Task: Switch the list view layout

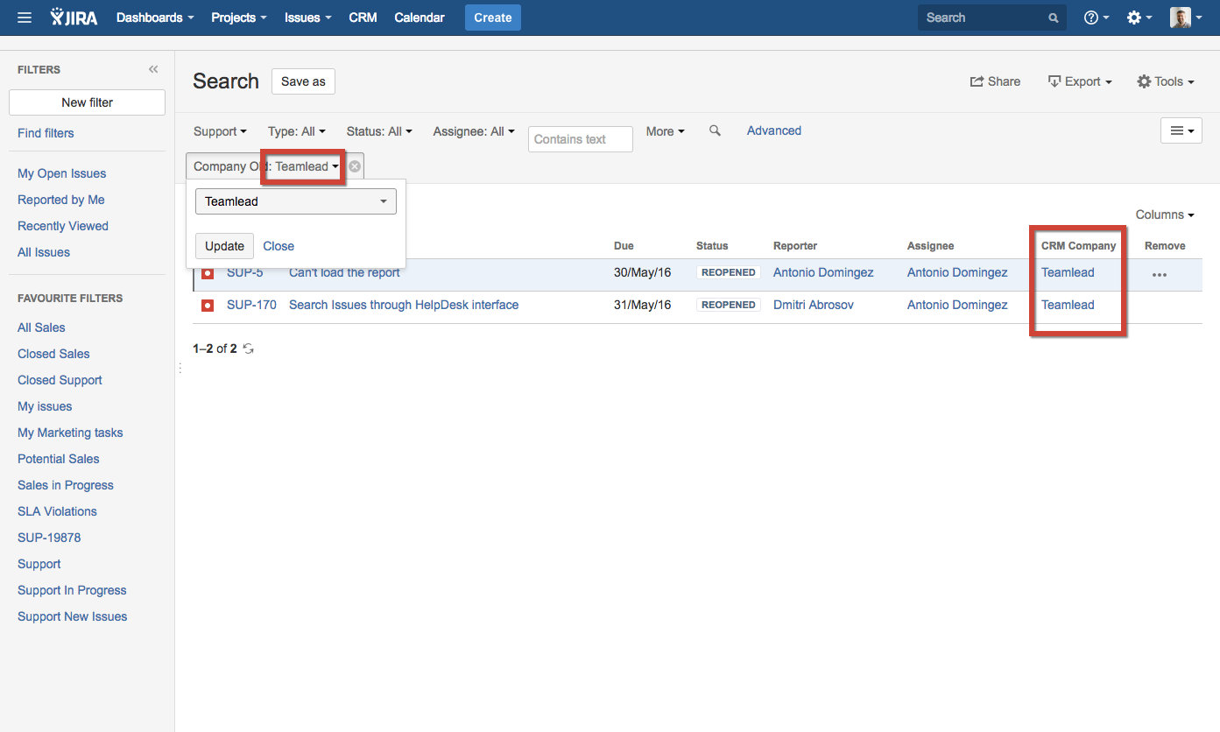Action: coord(1181,130)
